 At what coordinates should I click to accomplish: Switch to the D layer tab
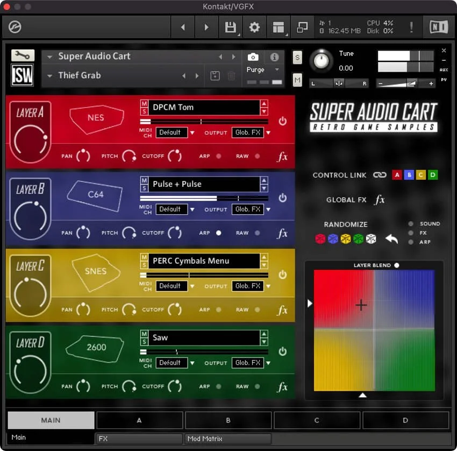point(405,420)
